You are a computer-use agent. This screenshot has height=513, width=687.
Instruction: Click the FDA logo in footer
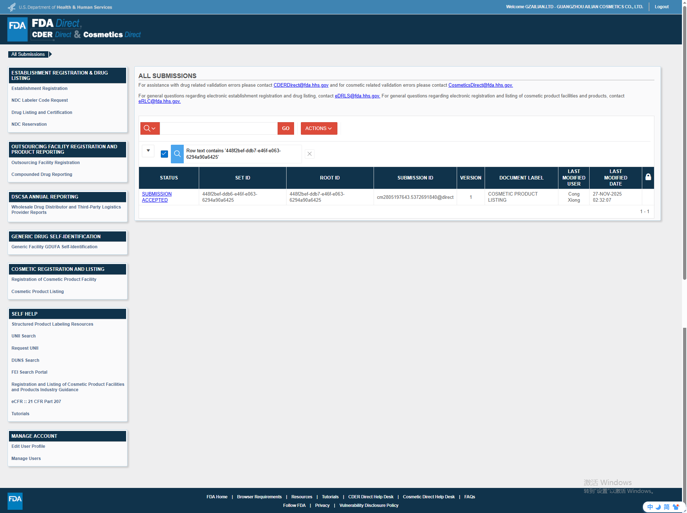pos(15,500)
